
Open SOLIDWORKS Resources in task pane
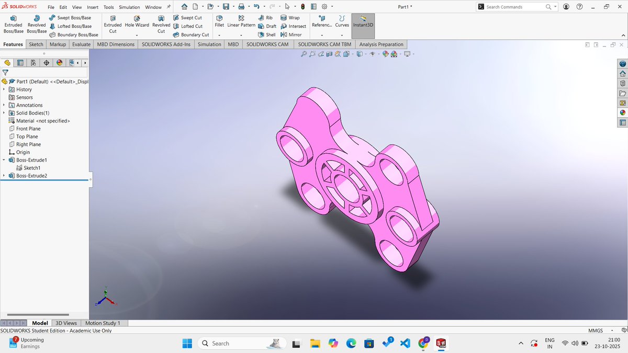[623, 74]
